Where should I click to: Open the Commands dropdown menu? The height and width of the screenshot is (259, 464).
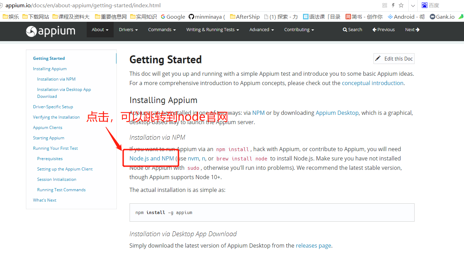point(162,30)
